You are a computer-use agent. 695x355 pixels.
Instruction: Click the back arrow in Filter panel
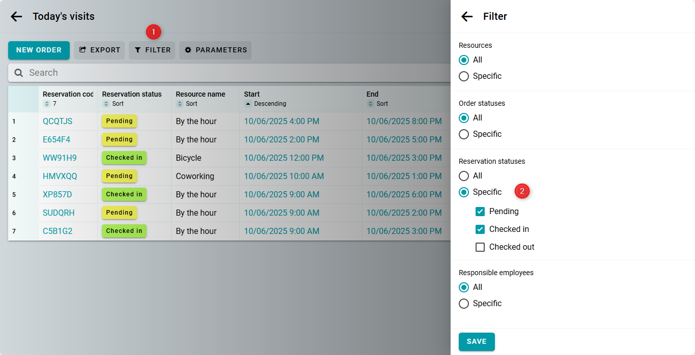click(x=467, y=16)
